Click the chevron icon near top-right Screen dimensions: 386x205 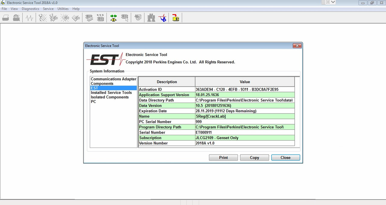point(333,2)
